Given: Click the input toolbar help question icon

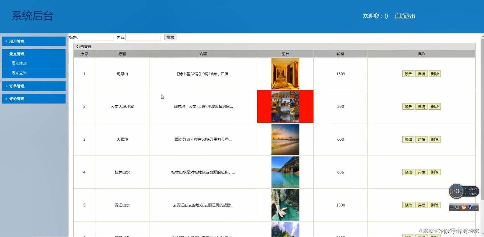Looking at the screenshot, I should pyautogui.click(x=471, y=207).
